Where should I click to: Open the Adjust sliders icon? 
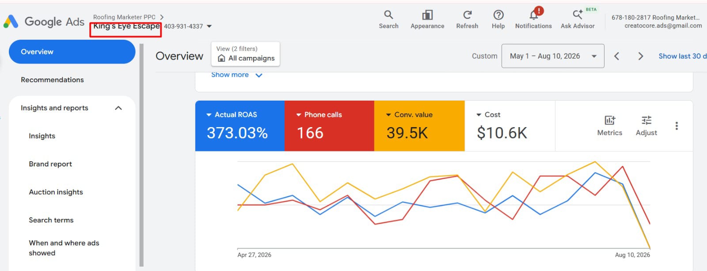tap(646, 120)
